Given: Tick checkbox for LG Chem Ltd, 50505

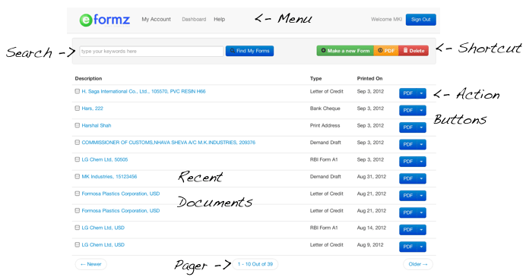Looking at the screenshot, I should [78, 159].
